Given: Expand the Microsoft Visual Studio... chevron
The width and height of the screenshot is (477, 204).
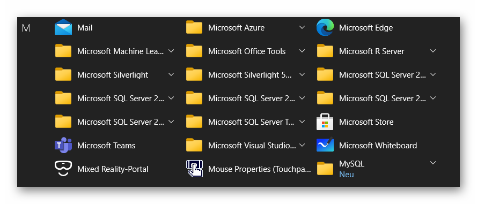Looking at the screenshot, I should (302, 145).
